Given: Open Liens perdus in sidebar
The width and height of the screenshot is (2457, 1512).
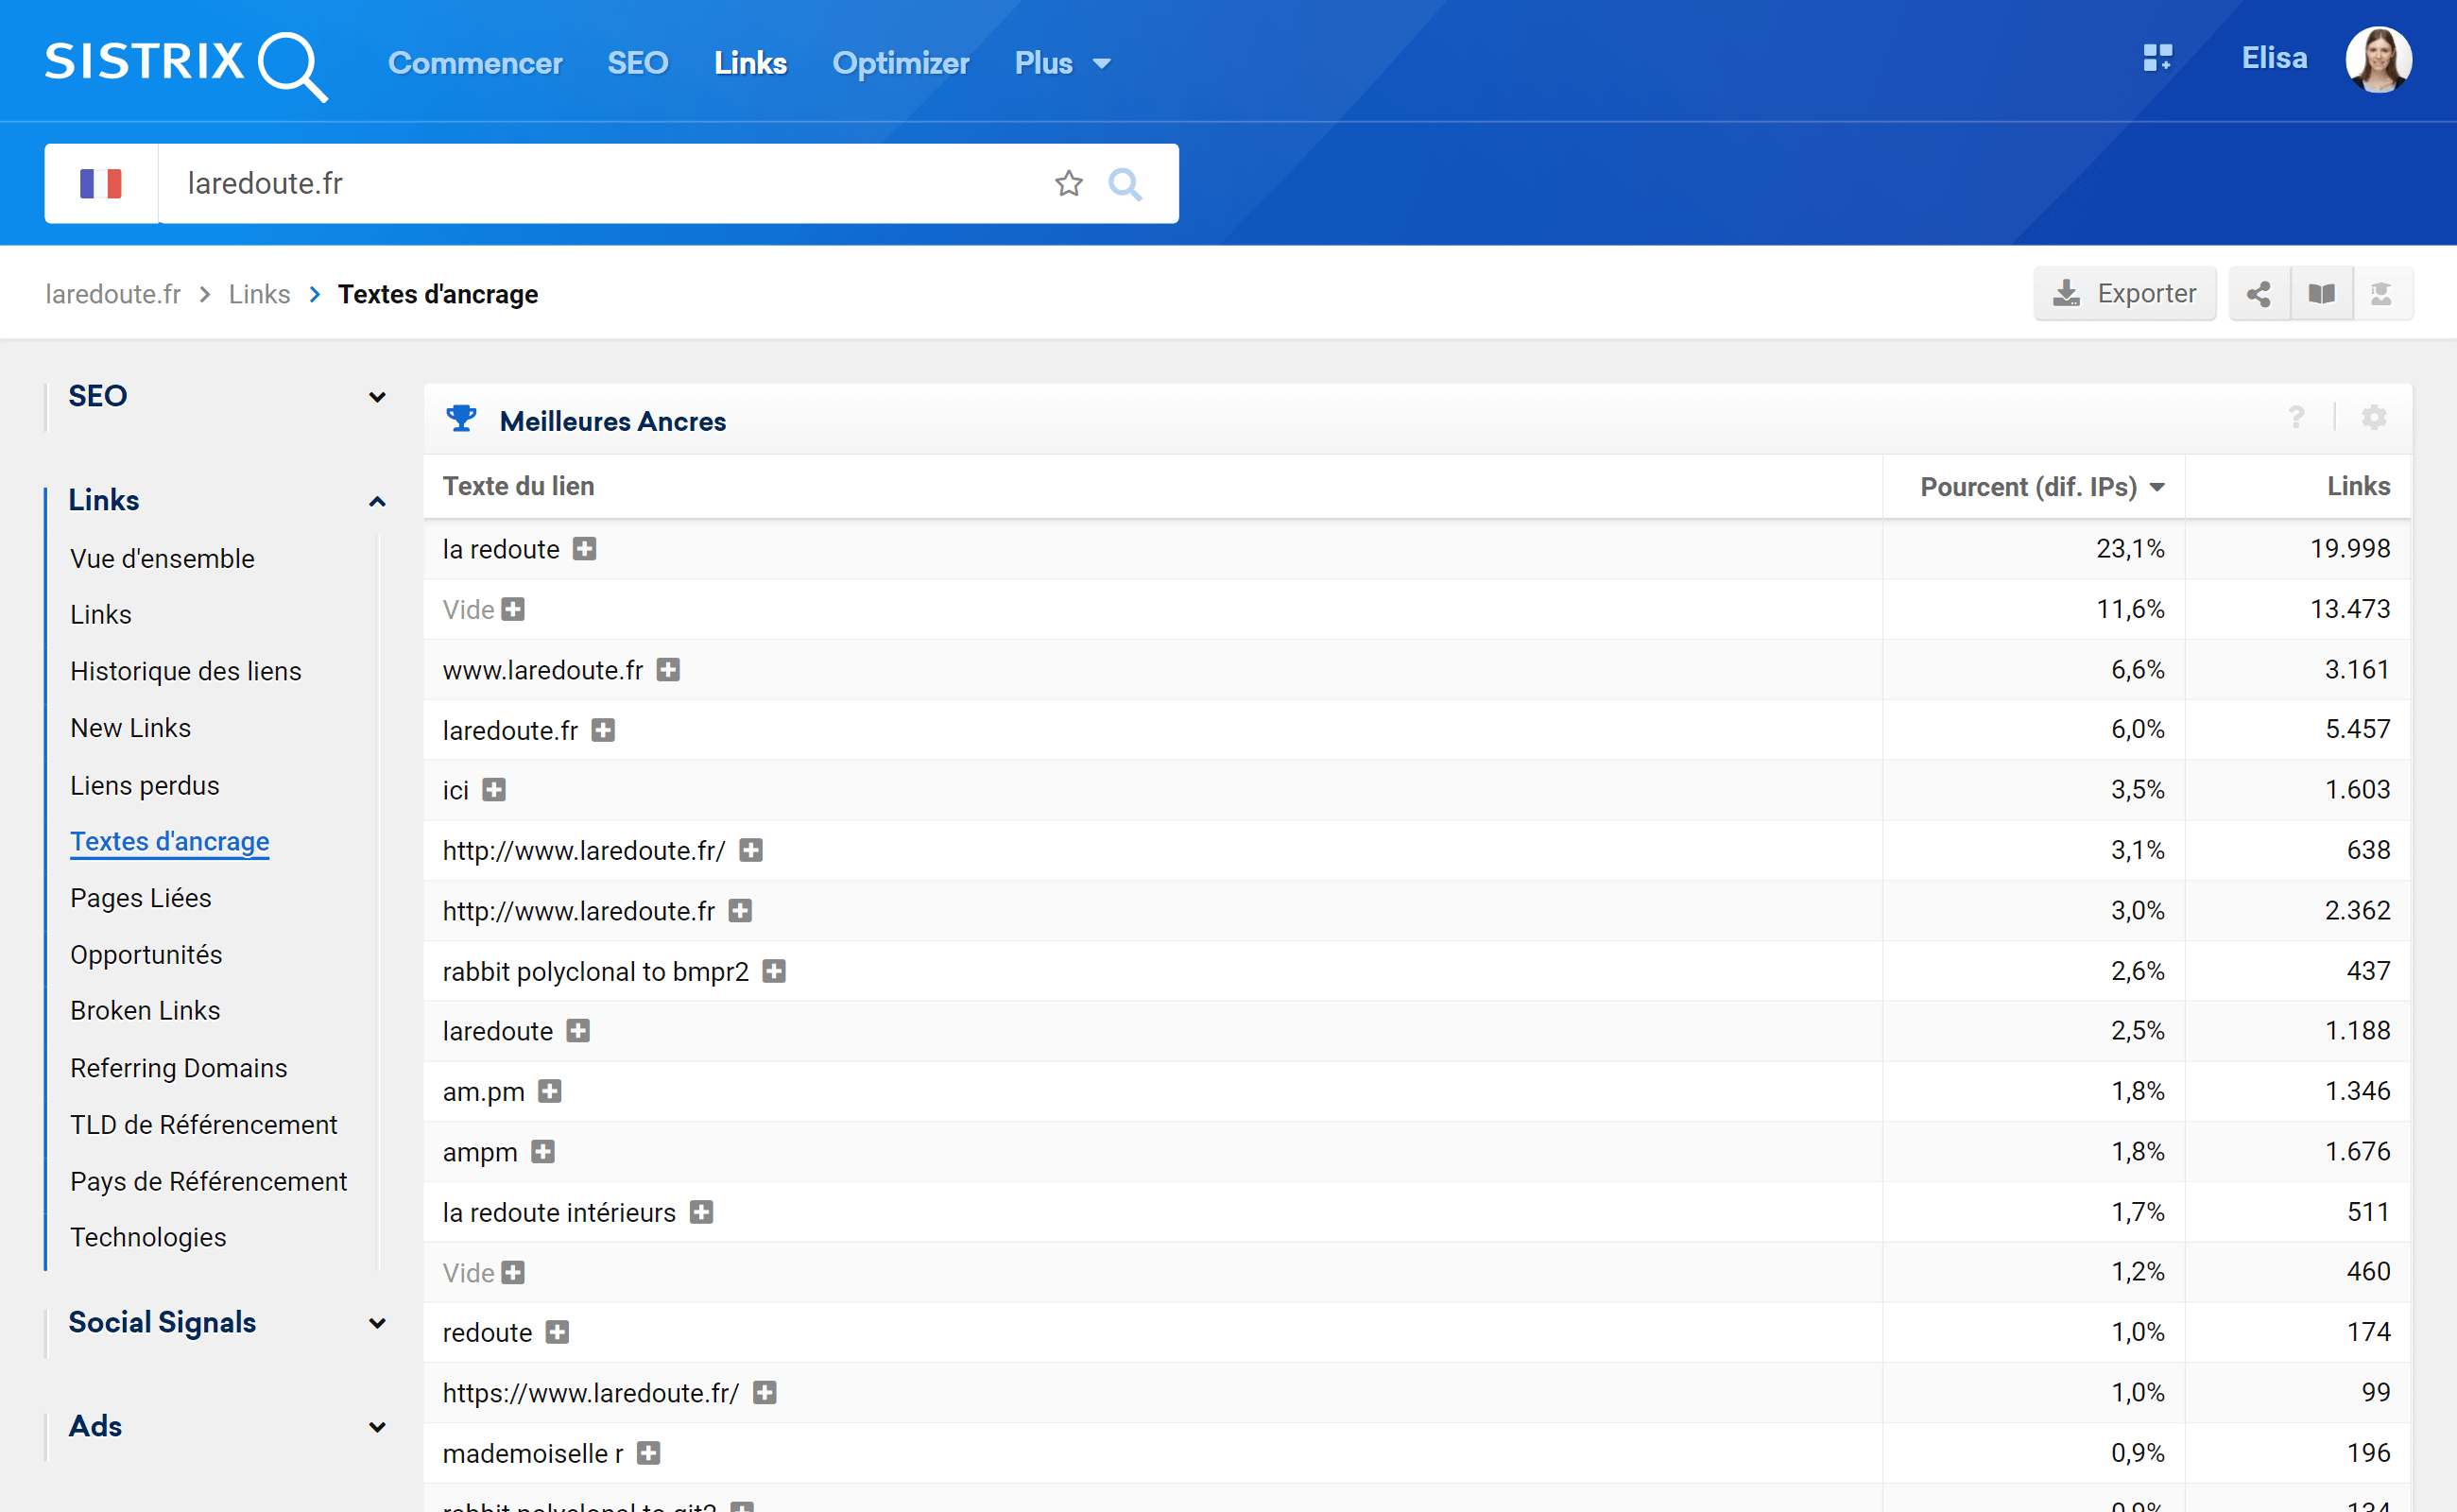Looking at the screenshot, I should click(145, 785).
